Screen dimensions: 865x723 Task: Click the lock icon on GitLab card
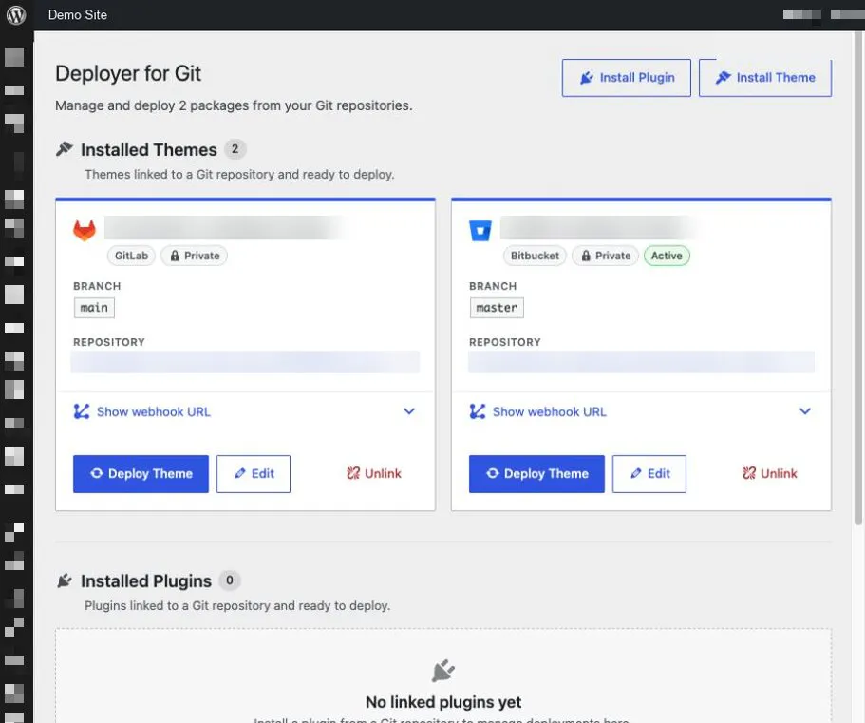175,256
